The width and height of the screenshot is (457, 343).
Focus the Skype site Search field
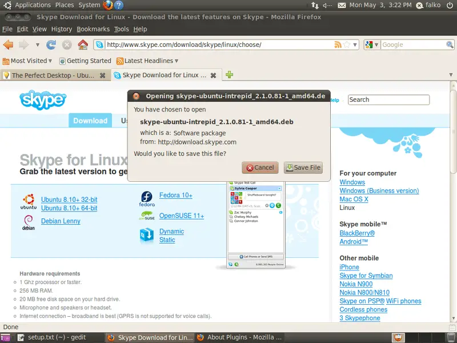(x=388, y=99)
